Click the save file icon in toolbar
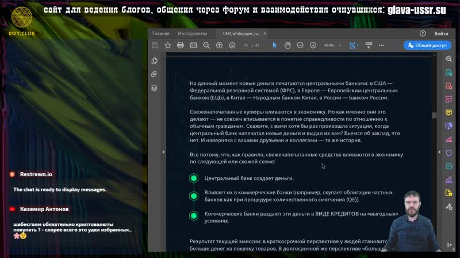This screenshot has height=258, width=460. [x=155, y=45]
